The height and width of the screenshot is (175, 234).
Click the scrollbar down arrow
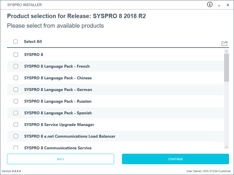click(226, 147)
